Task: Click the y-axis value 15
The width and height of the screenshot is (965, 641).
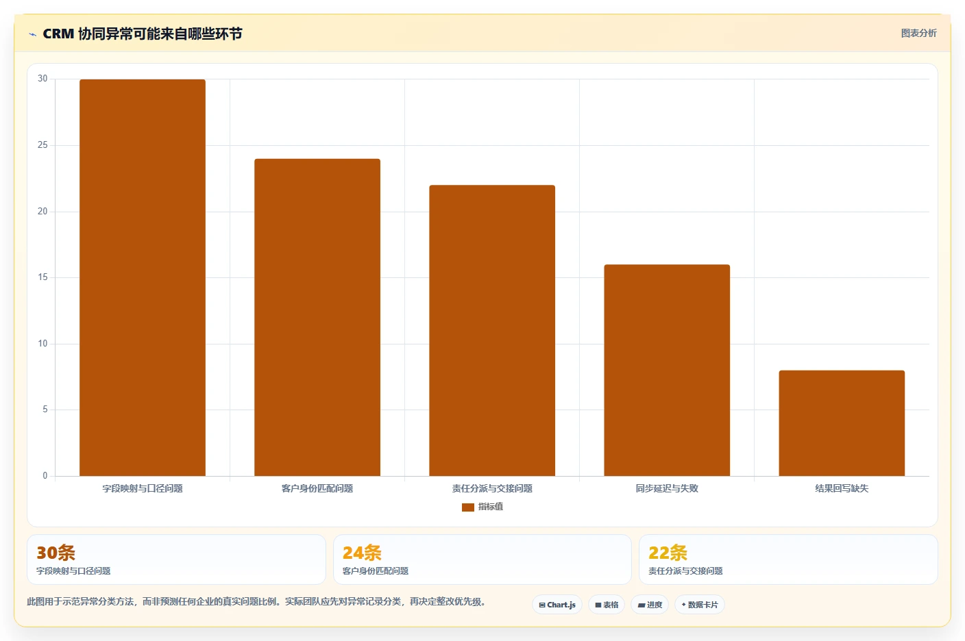Action: (x=42, y=277)
